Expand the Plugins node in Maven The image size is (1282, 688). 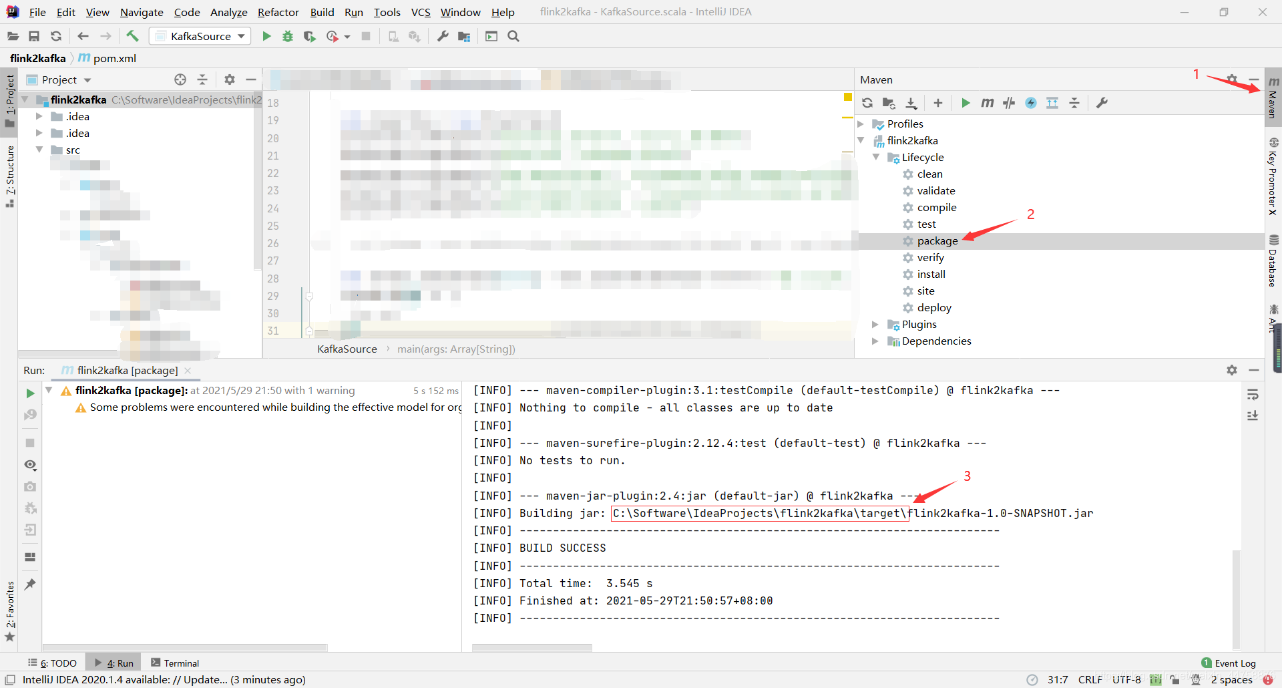875,325
